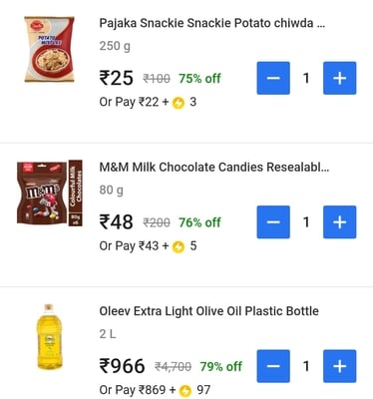Select the 76% off label on M&M
Screen dimensions: 373x399
tap(199, 222)
